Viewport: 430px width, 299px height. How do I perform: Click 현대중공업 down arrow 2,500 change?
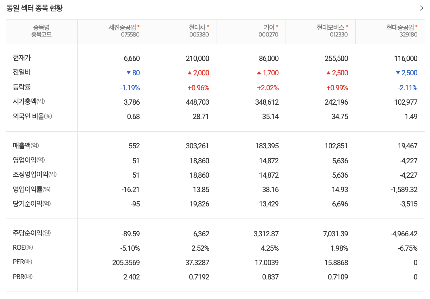[407, 73]
